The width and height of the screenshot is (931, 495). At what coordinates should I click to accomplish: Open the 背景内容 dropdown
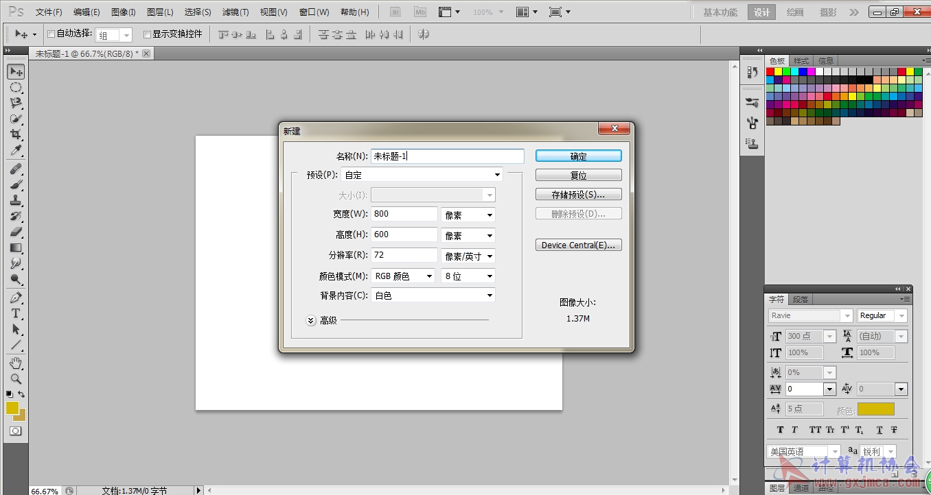[x=433, y=295]
